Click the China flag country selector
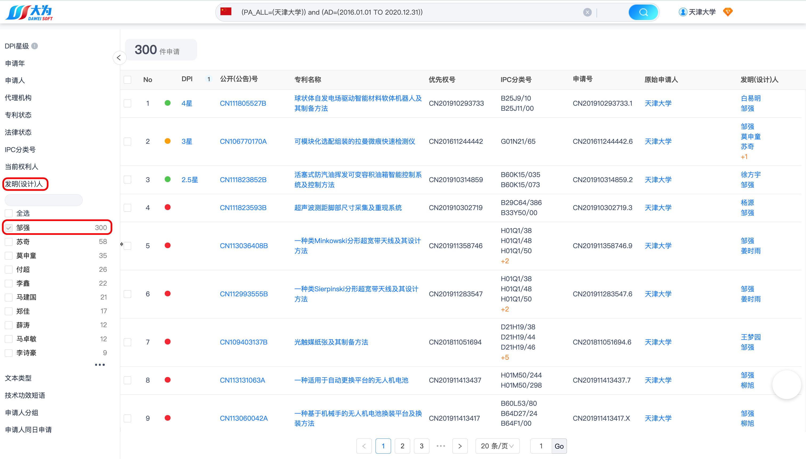806x459 pixels. point(226,12)
